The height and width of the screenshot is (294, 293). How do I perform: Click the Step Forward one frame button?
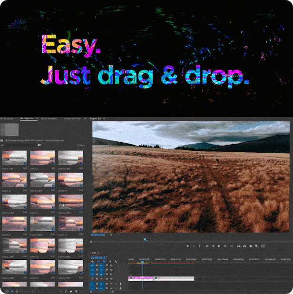tap(225, 246)
